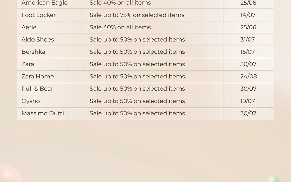Select the Massimo Dutti store name
Screen dimensions: 291x182
coord(43,113)
